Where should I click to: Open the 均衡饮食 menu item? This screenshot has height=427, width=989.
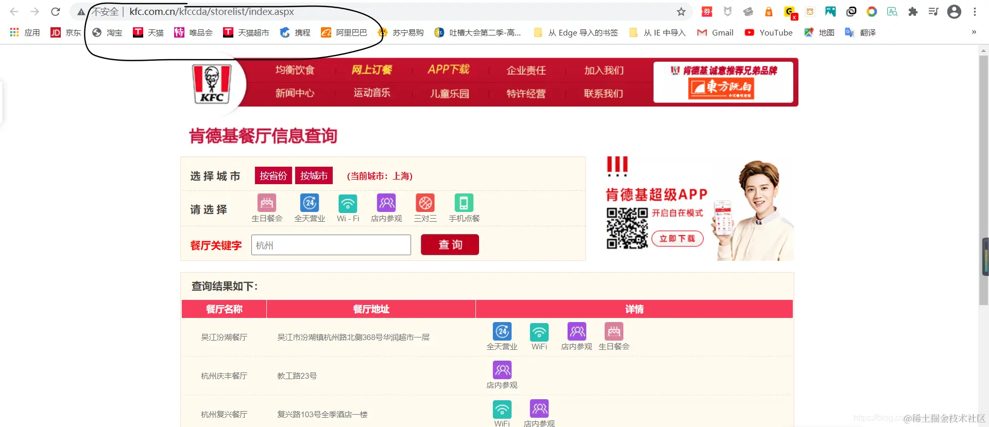pyautogui.click(x=295, y=70)
